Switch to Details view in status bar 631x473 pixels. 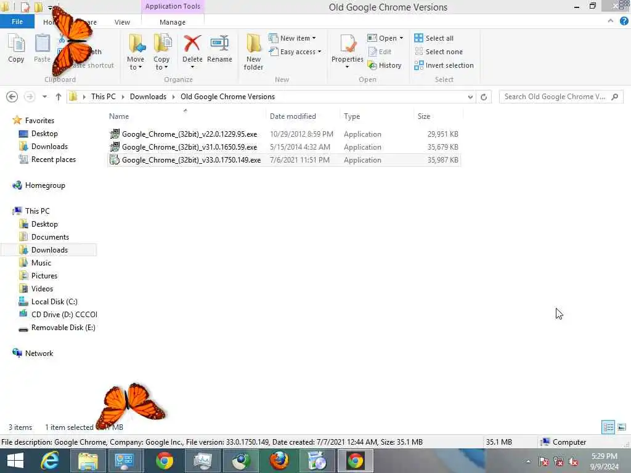608,427
